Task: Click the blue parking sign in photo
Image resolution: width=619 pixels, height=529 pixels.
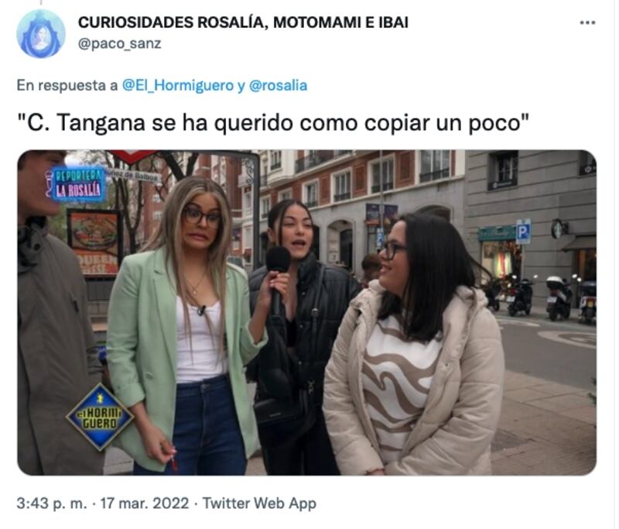Action: click(523, 232)
